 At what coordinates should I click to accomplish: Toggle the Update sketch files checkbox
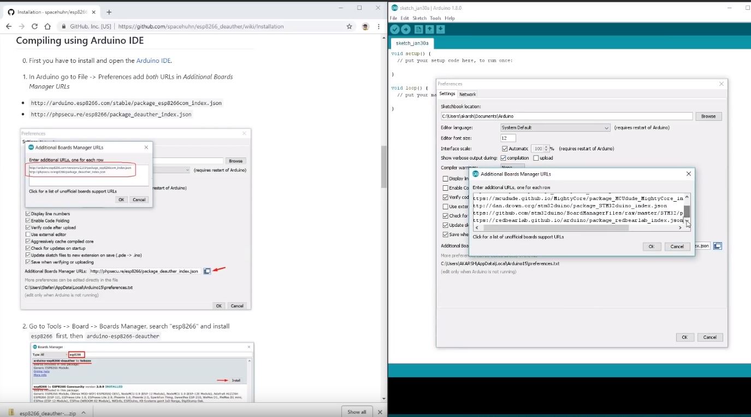coord(446,225)
